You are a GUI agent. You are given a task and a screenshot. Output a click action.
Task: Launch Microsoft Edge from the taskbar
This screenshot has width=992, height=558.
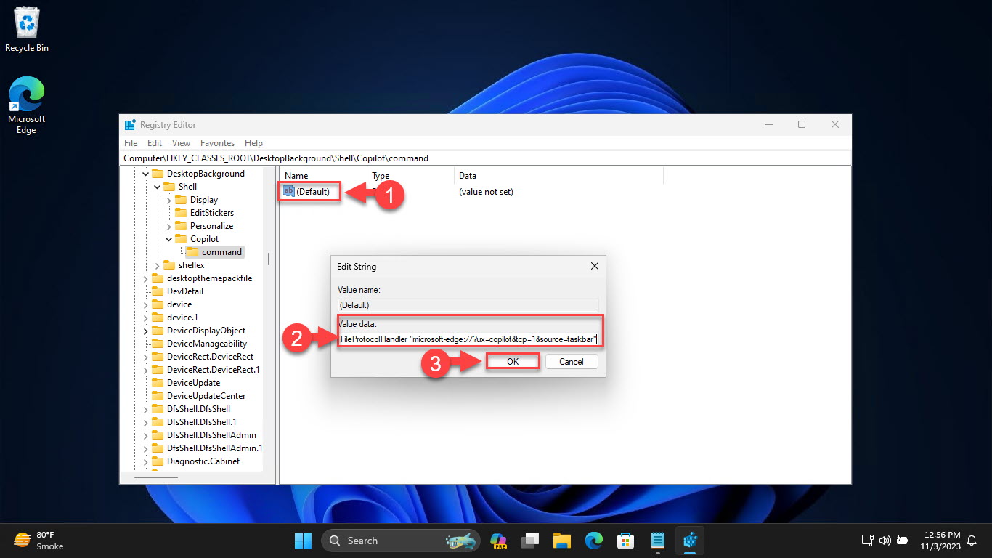point(594,541)
